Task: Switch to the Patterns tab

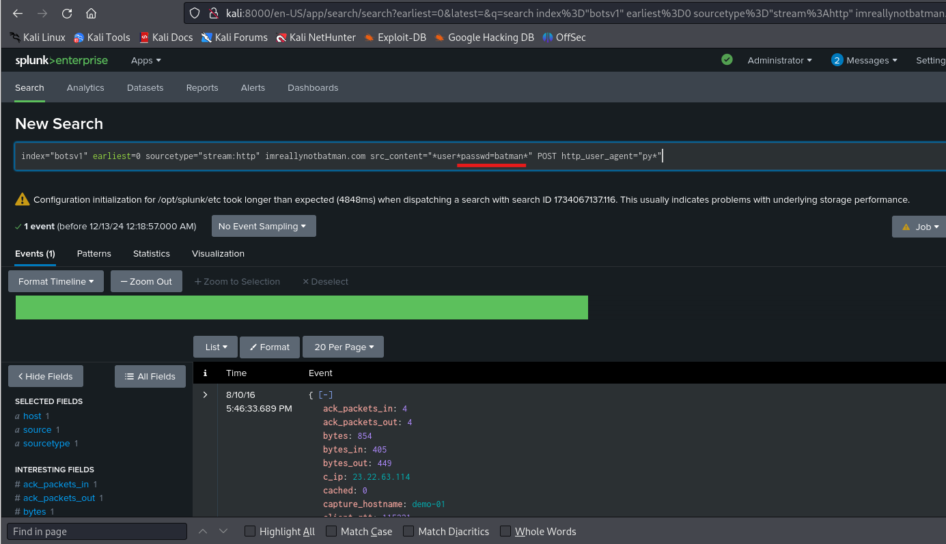Action: [94, 253]
